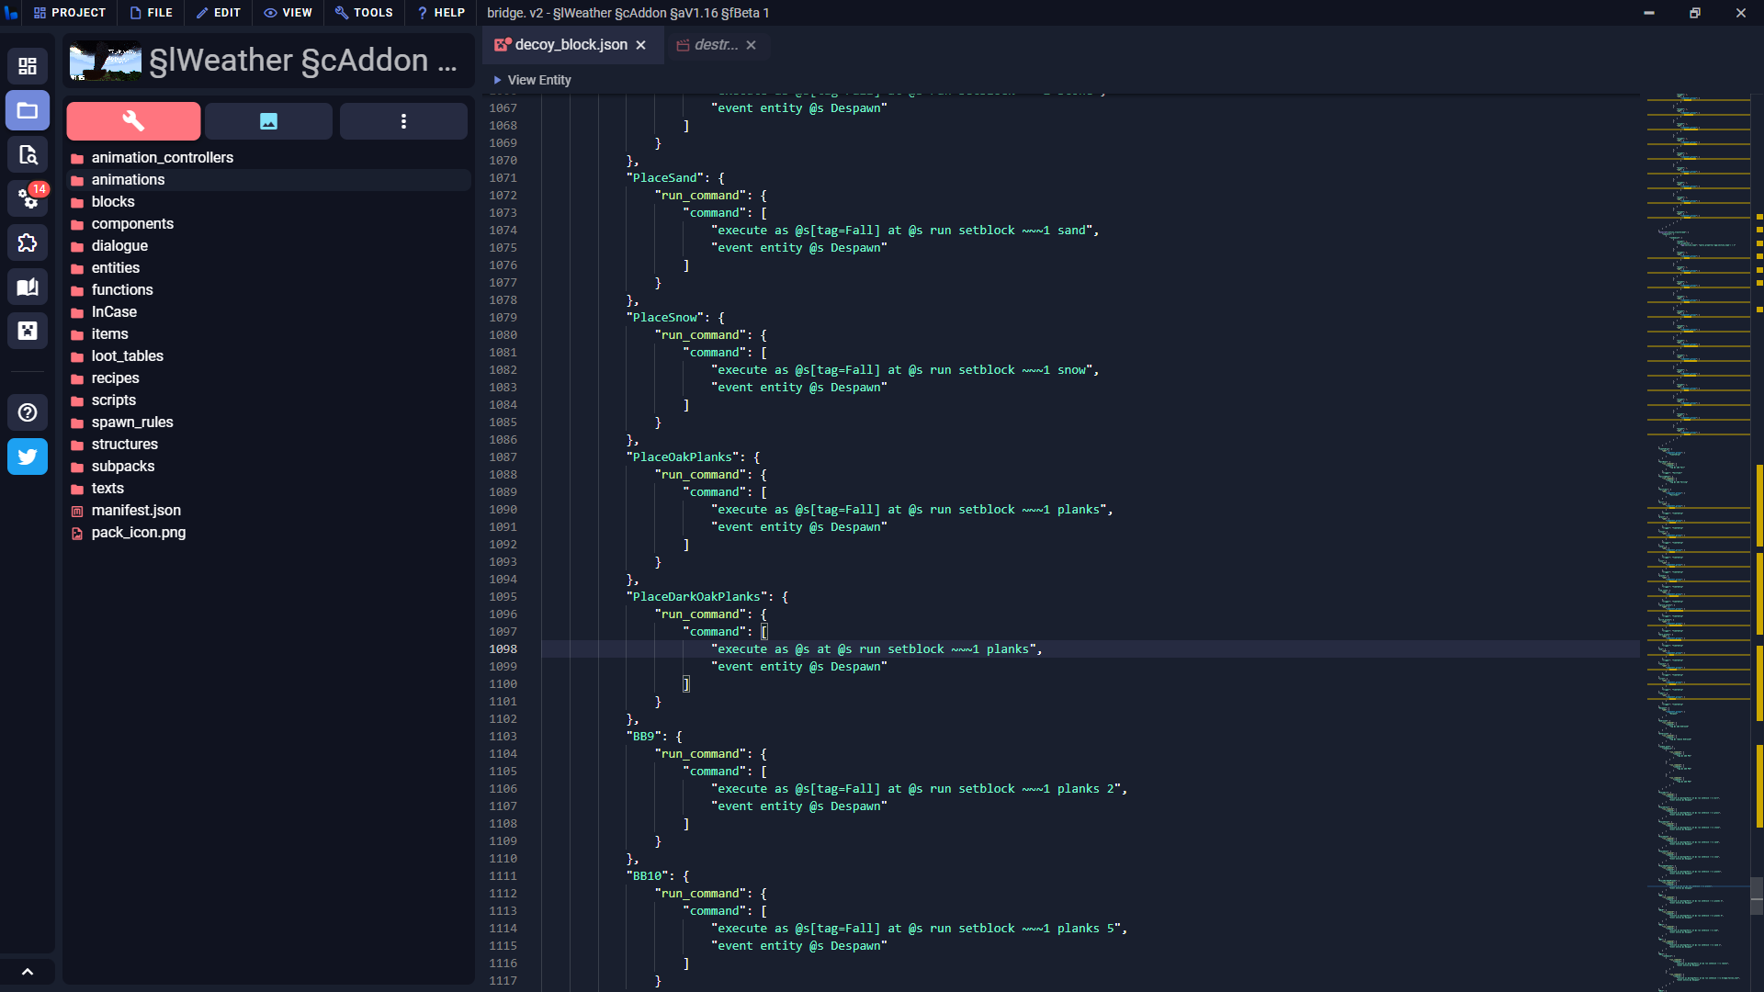Image resolution: width=1764 pixels, height=992 pixels.
Task: Open the extensions puzzle piece icon
Action: [x=28, y=242]
